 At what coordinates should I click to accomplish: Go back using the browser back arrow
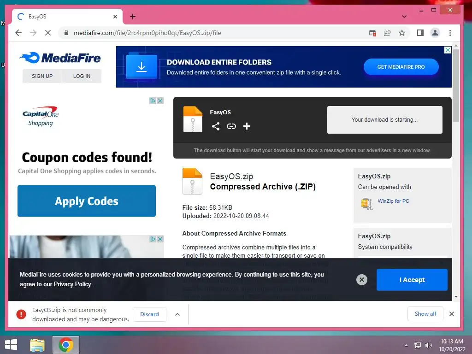click(x=18, y=33)
